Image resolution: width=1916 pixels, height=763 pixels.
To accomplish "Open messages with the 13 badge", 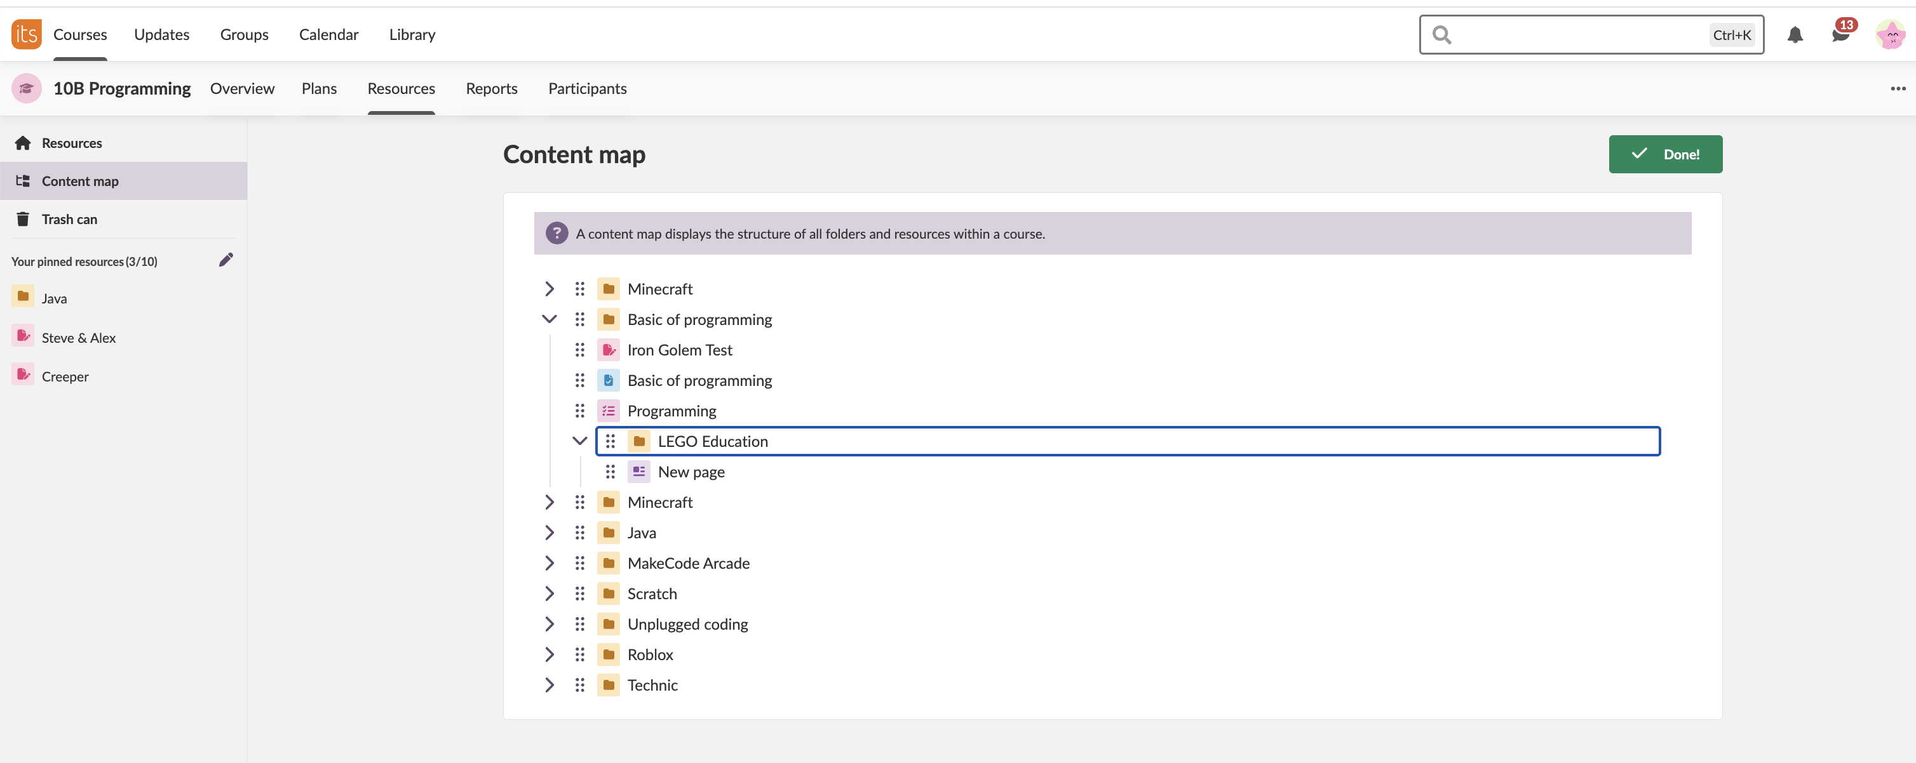I will point(1840,35).
